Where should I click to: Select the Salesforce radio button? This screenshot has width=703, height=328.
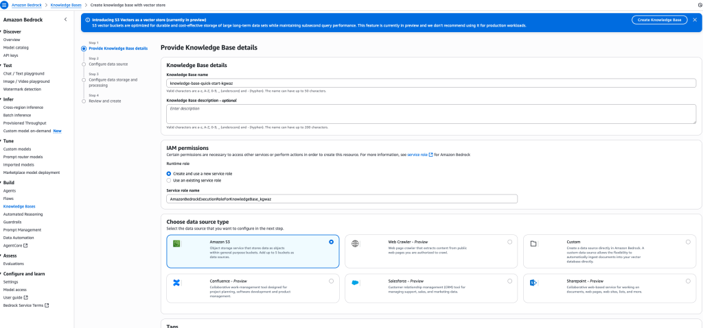click(510, 281)
